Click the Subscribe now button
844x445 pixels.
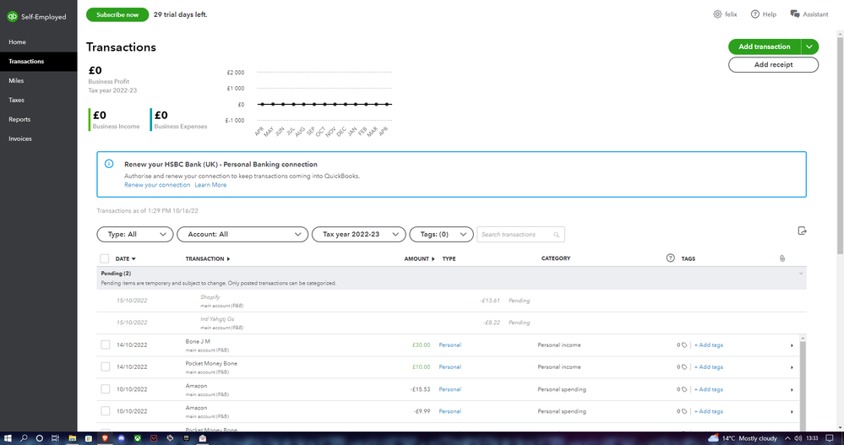pyautogui.click(x=117, y=14)
